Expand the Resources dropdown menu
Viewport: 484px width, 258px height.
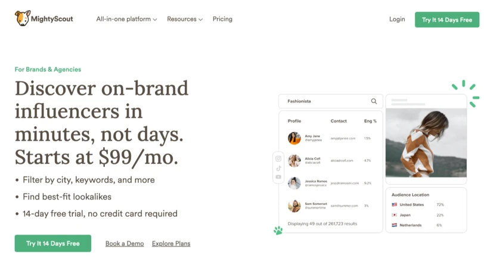pyautogui.click(x=185, y=19)
